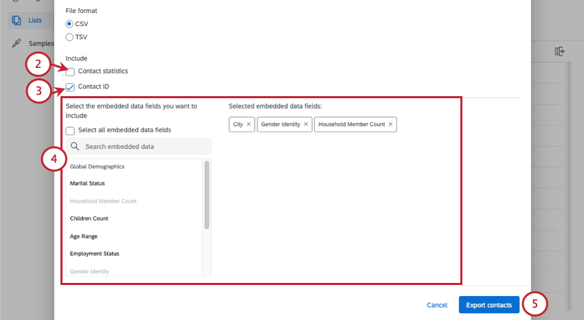Click the column export icon at right
The height and width of the screenshot is (320, 584).
(559, 52)
